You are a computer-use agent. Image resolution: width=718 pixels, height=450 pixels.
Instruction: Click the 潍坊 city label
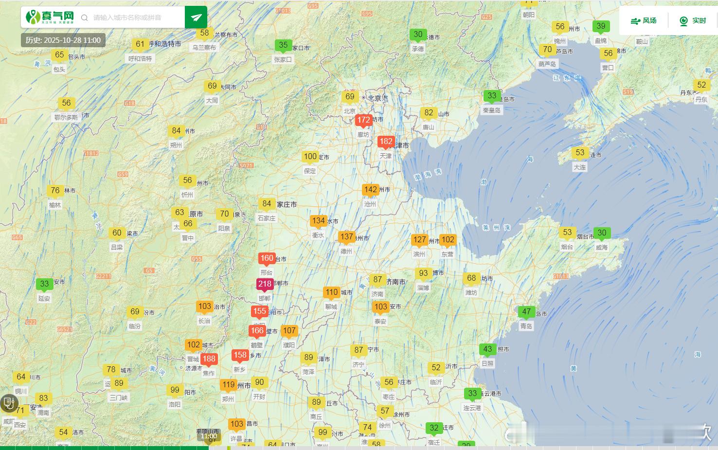pos(471,292)
